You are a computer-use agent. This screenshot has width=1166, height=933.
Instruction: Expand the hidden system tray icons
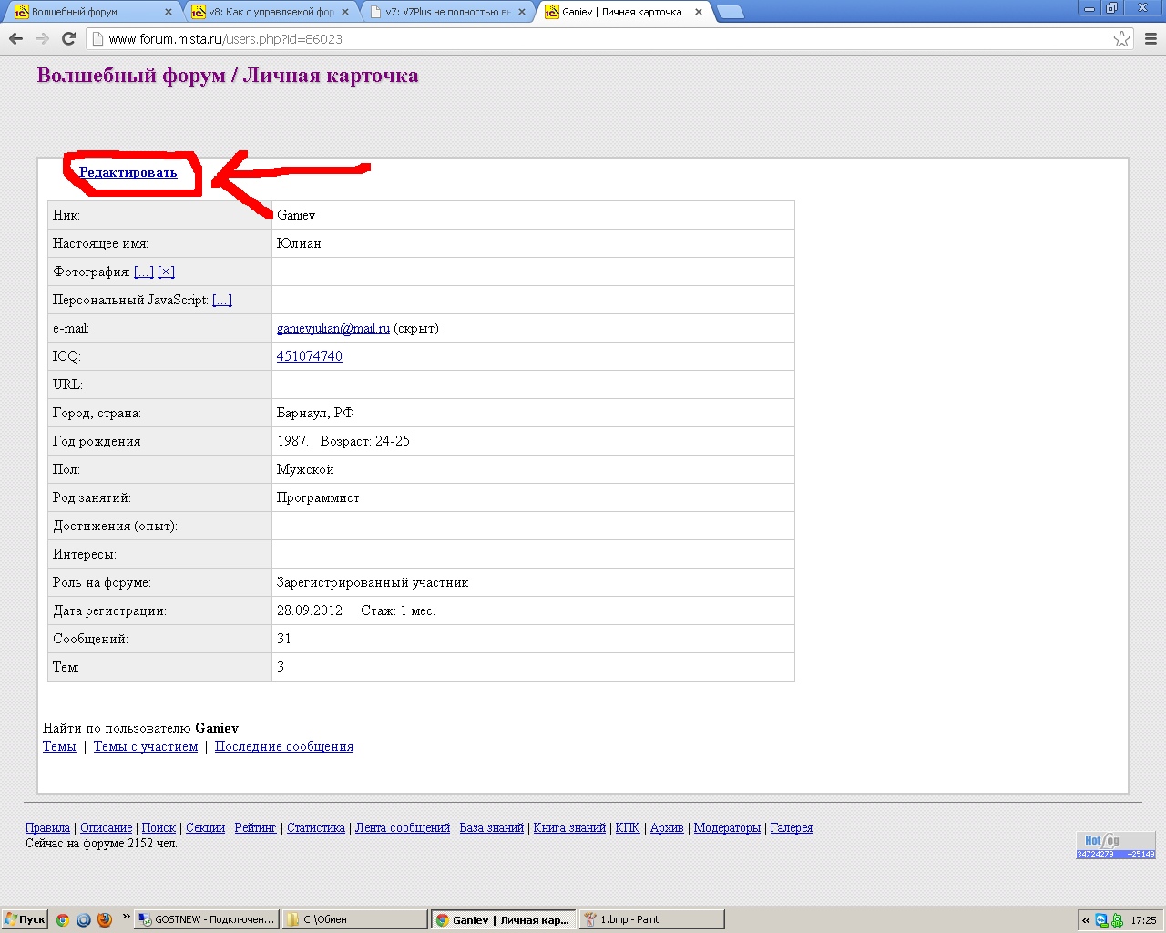pyautogui.click(x=1086, y=920)
